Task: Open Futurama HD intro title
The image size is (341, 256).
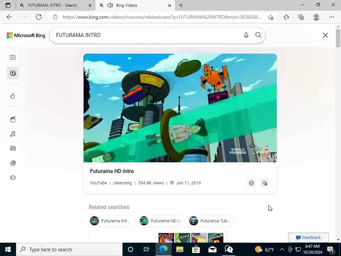Action: point(112,171)
